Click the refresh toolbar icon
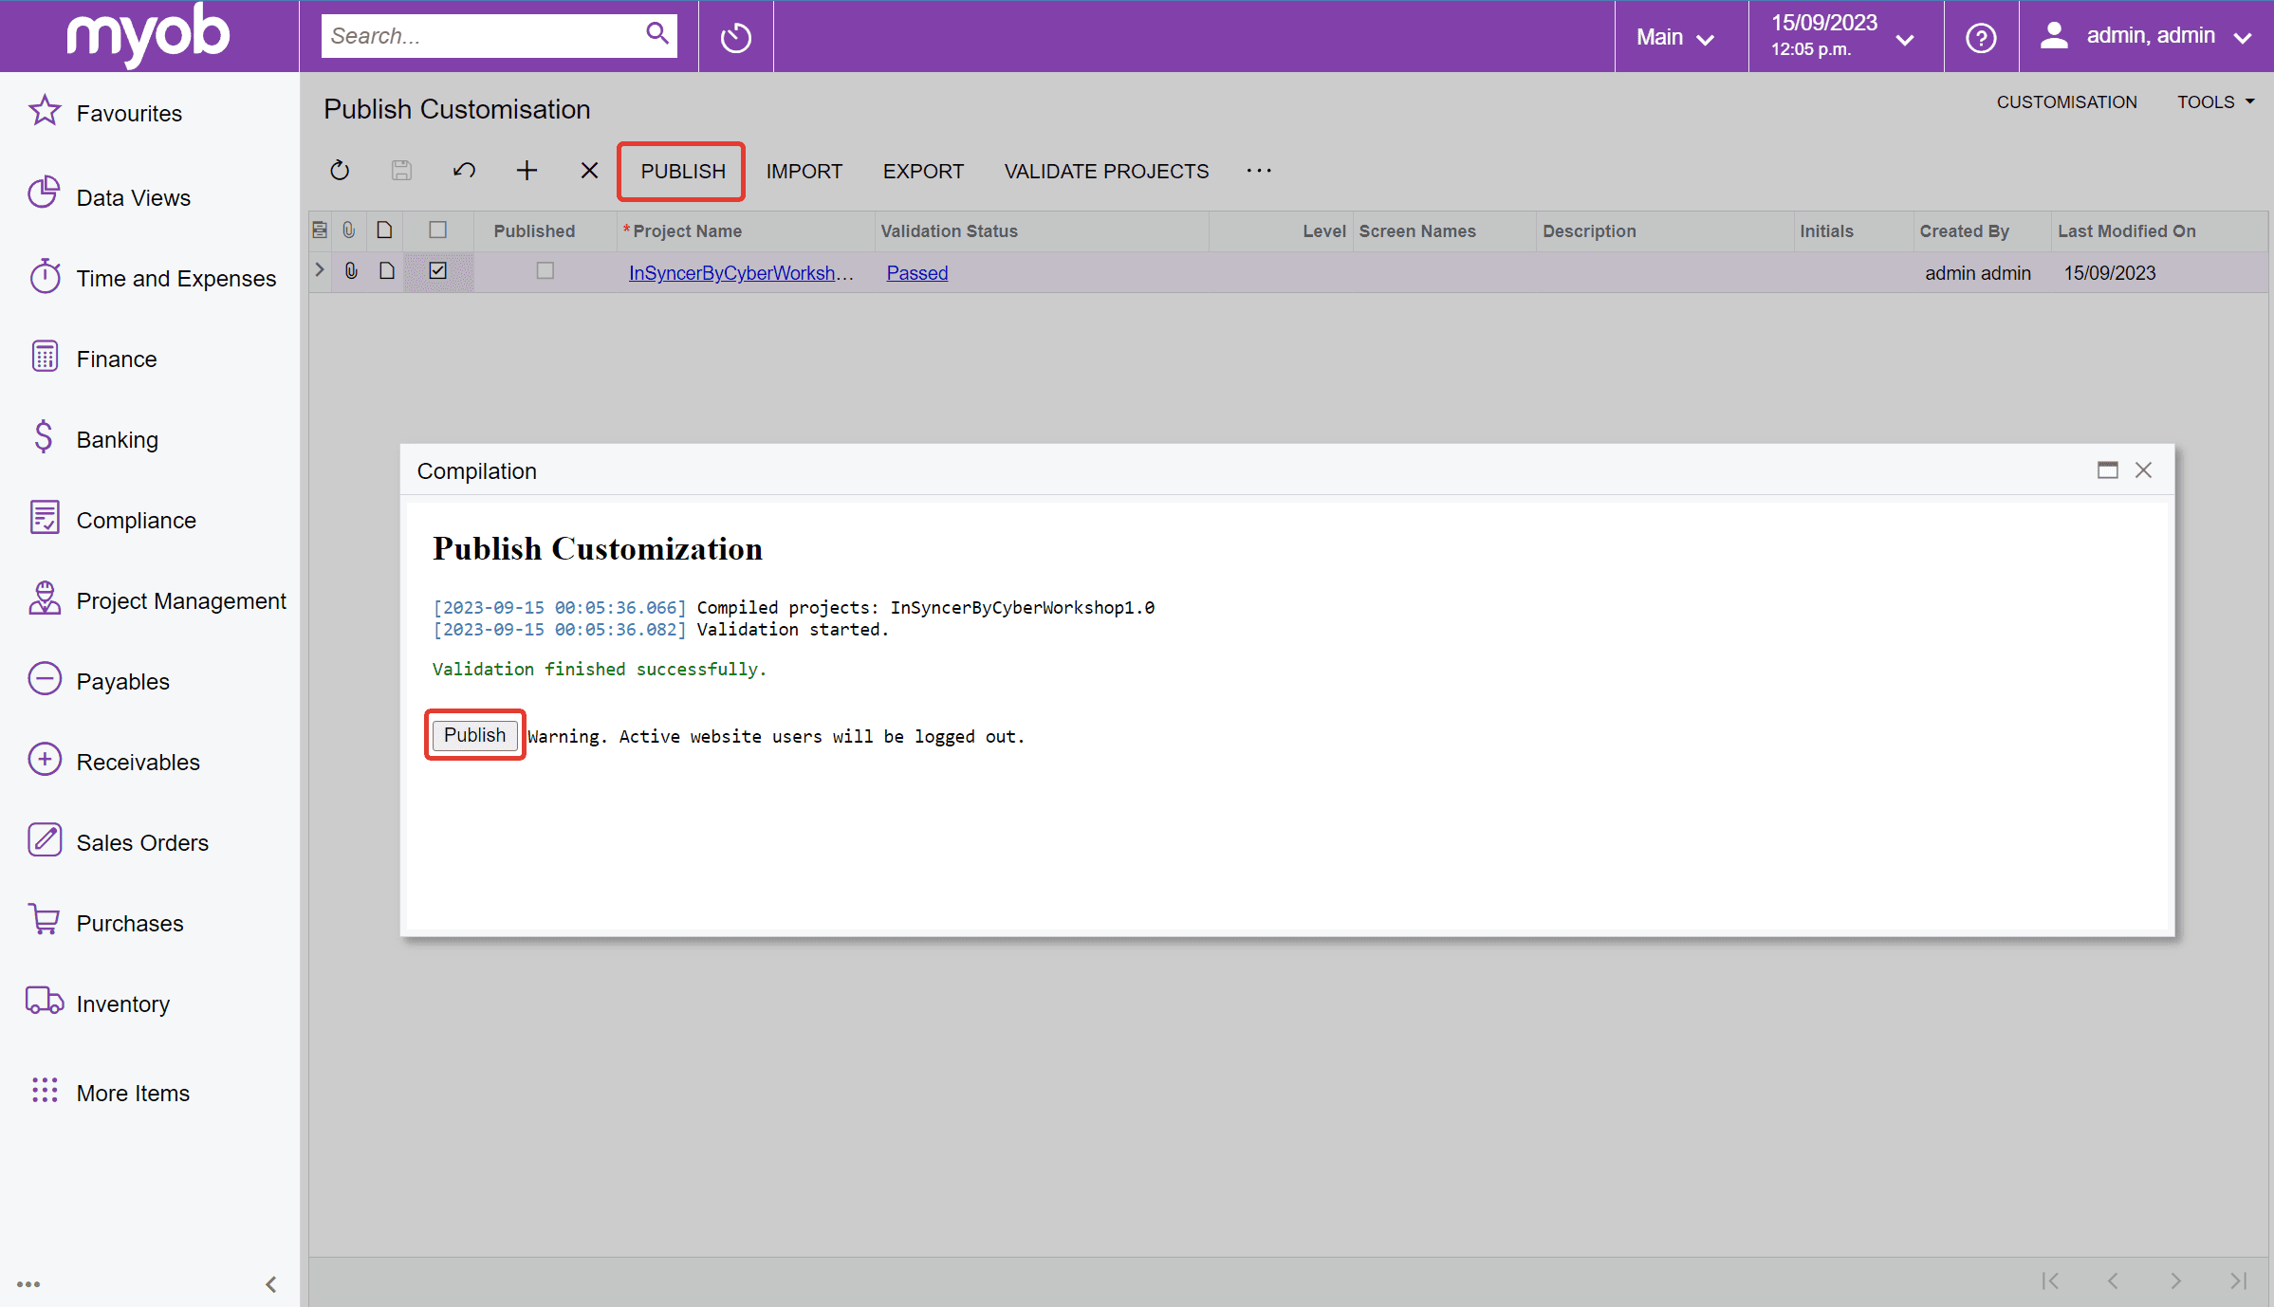 click(340, 171)
